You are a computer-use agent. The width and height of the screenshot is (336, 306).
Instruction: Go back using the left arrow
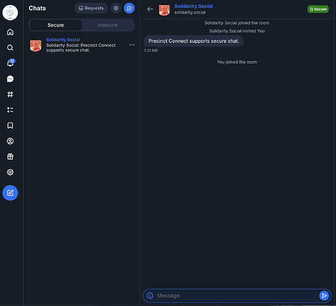[150, 9]
